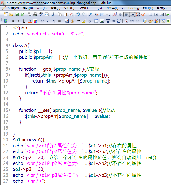Click on the text '$o1 = new A();'
This screenshot has height=185, width=171.
(29, 140)
